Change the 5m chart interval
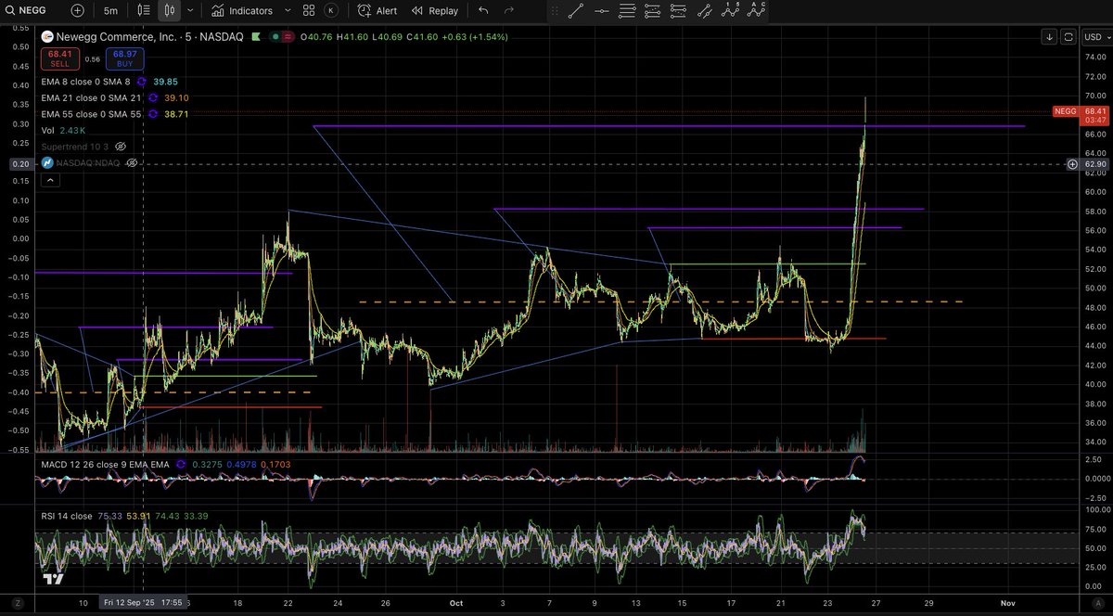Viewport: 1113px width, 616px height. (110, 11)
